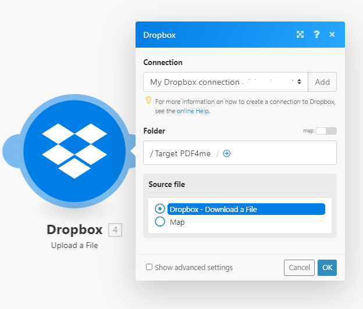The image size is (363, 309).
Task: Expand the dialog with the fullscreen icon
Action: coord(300,34)
